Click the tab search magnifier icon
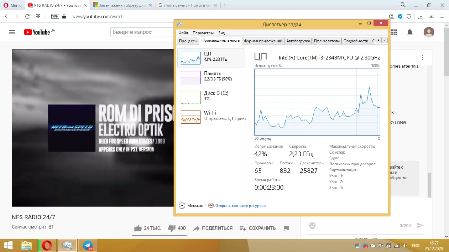This screenshot has width=449, height=252. [403, 5]
